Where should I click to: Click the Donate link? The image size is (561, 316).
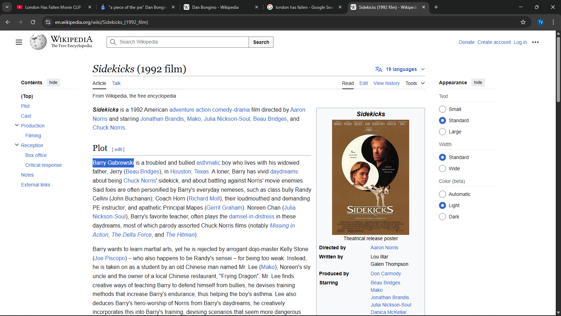pos(467,42)
